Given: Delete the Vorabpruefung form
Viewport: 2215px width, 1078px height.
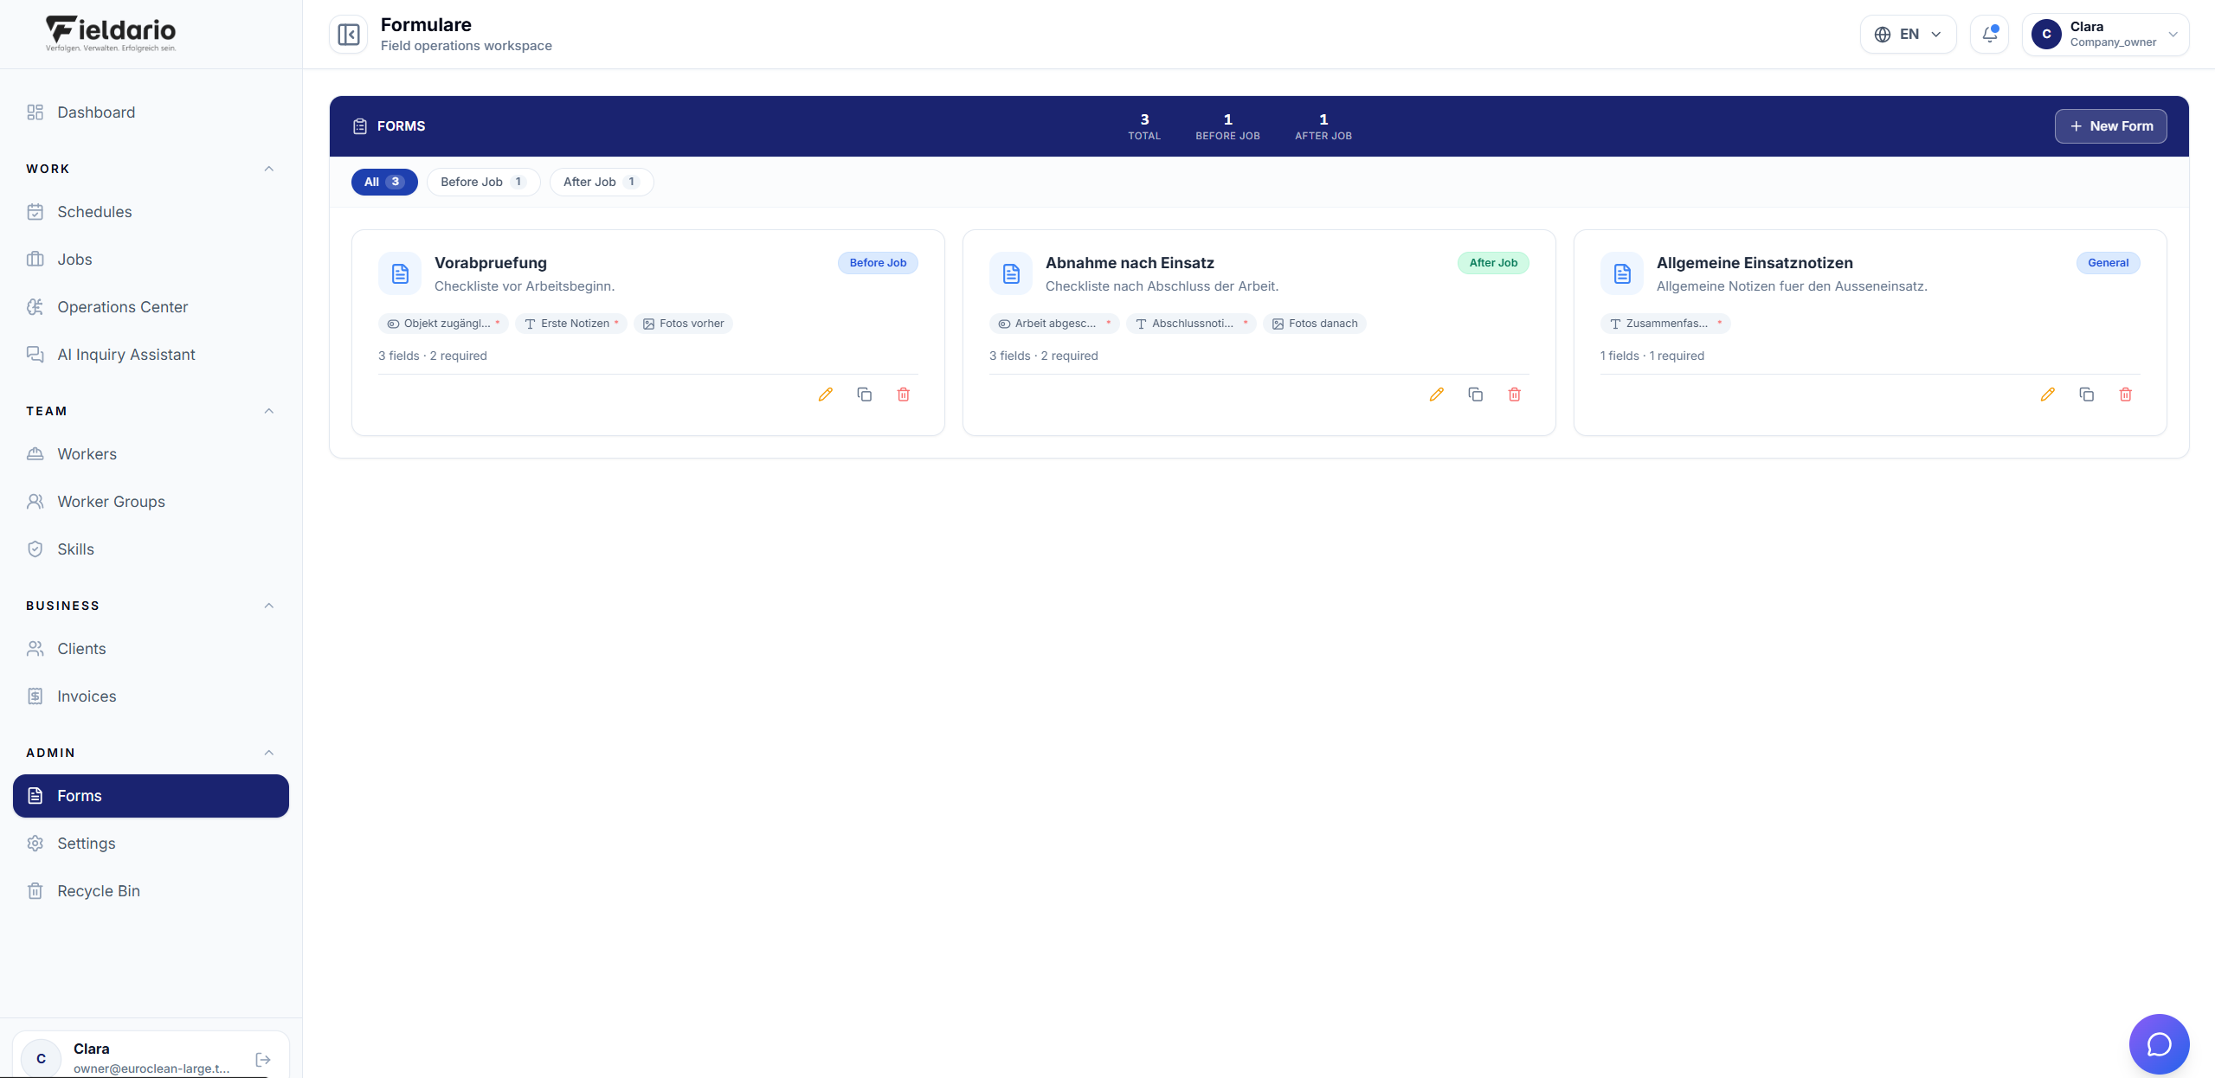Looking at the screenshot, I should pos(903,395).
